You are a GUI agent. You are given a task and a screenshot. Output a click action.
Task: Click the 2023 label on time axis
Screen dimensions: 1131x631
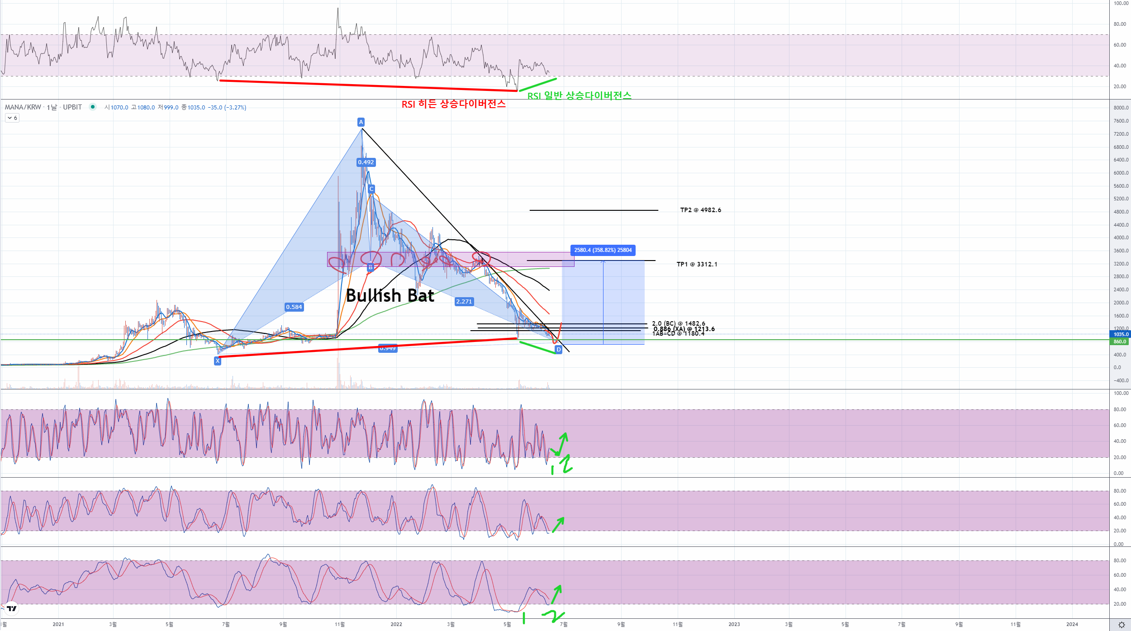click(734, 624)
